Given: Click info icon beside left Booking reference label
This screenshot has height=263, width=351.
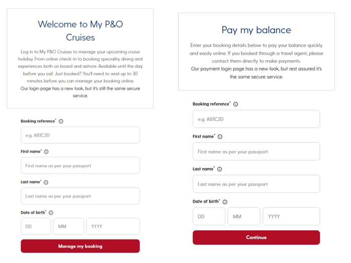Looking at the screenshot, I should (x=61, y=121).
